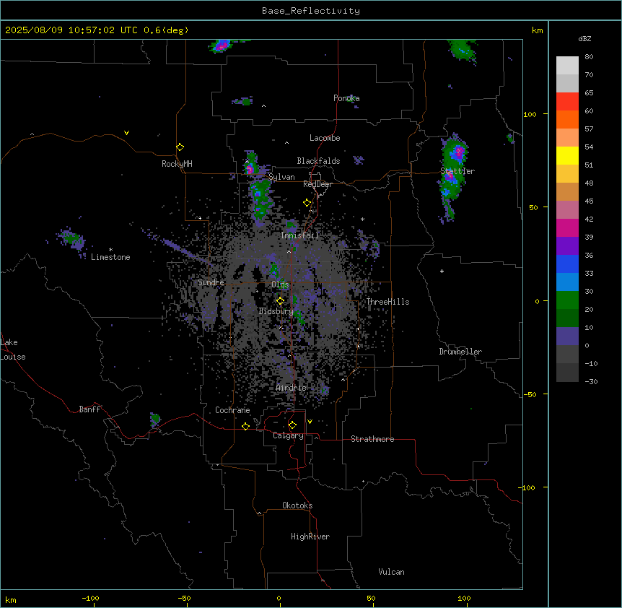Click the small echo southeast of Banff

point(155,419)
